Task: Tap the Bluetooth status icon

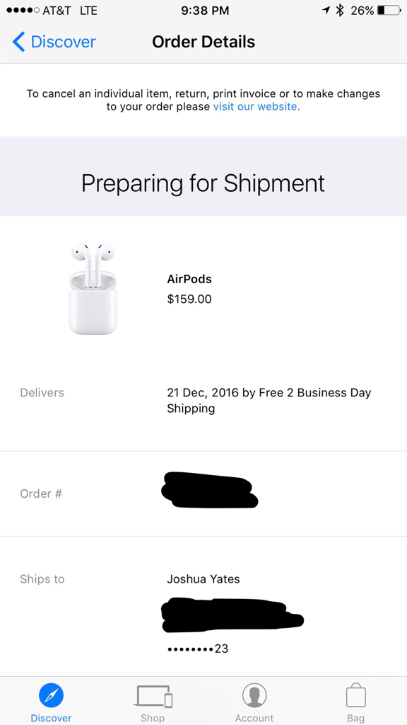Action: pyautogui.click(x=340, y=10)
